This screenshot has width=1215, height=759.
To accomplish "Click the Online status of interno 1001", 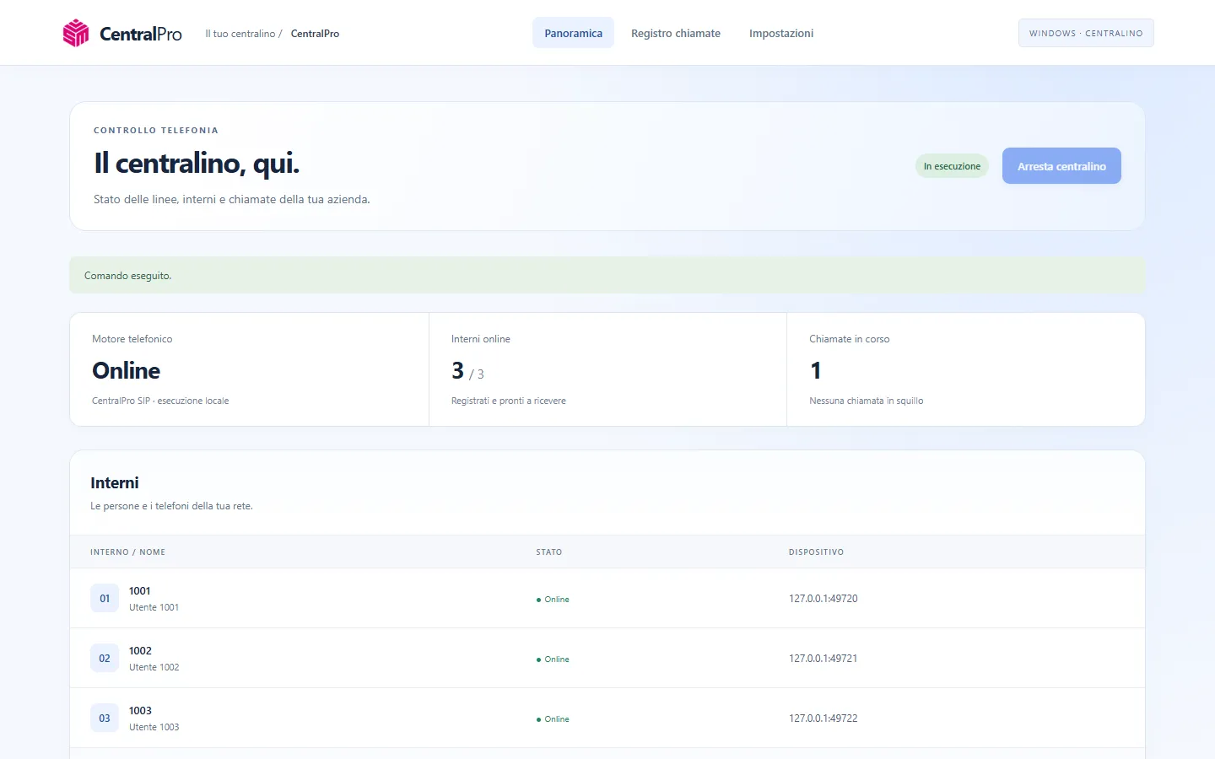I will pyautogui.click(x=553, y=600).
